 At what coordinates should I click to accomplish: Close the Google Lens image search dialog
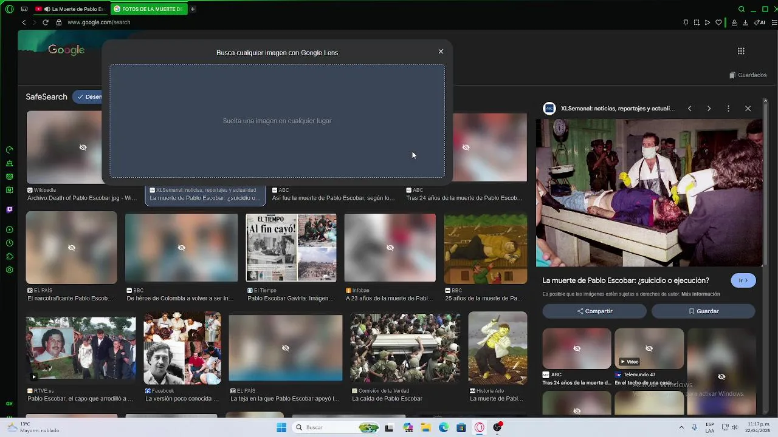[441, 52]
